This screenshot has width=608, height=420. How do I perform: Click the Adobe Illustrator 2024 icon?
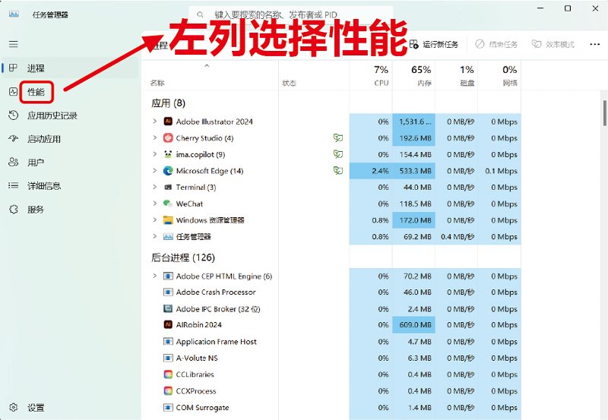point(168,122)
